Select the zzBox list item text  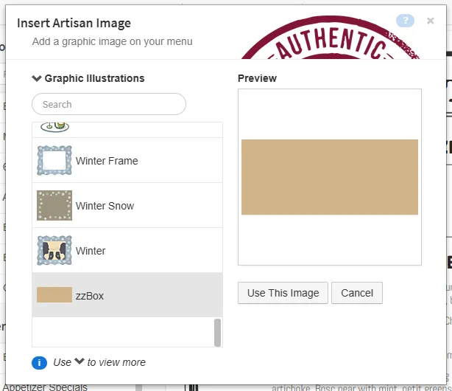click(90, 296)
